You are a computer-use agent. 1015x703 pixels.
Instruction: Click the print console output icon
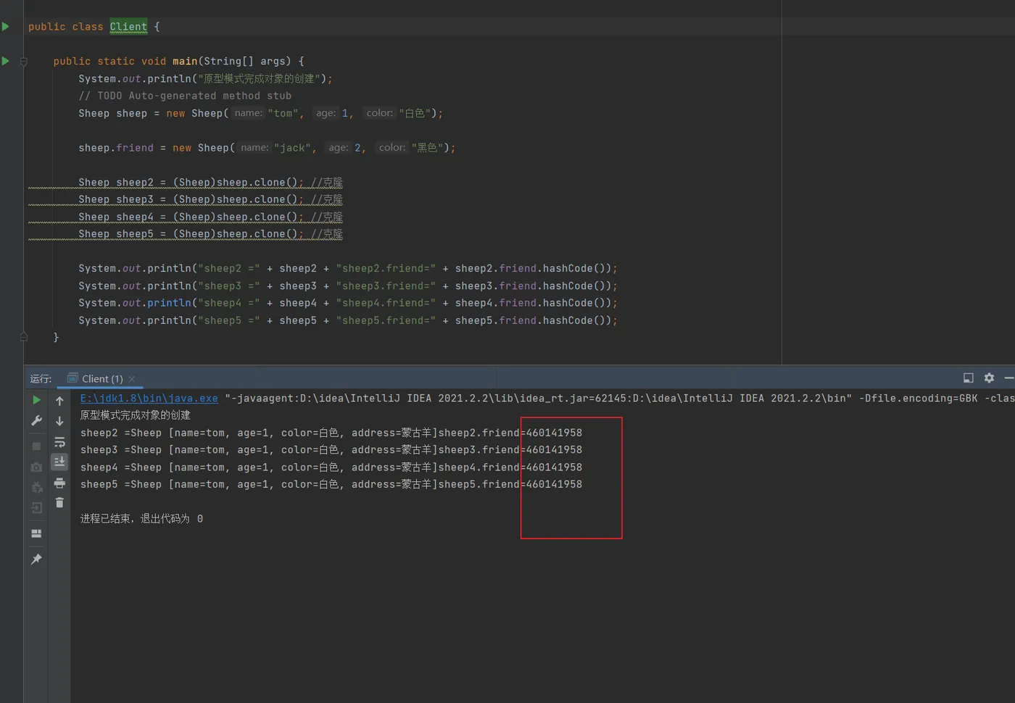pyautogui.click(x=59, y=483)
